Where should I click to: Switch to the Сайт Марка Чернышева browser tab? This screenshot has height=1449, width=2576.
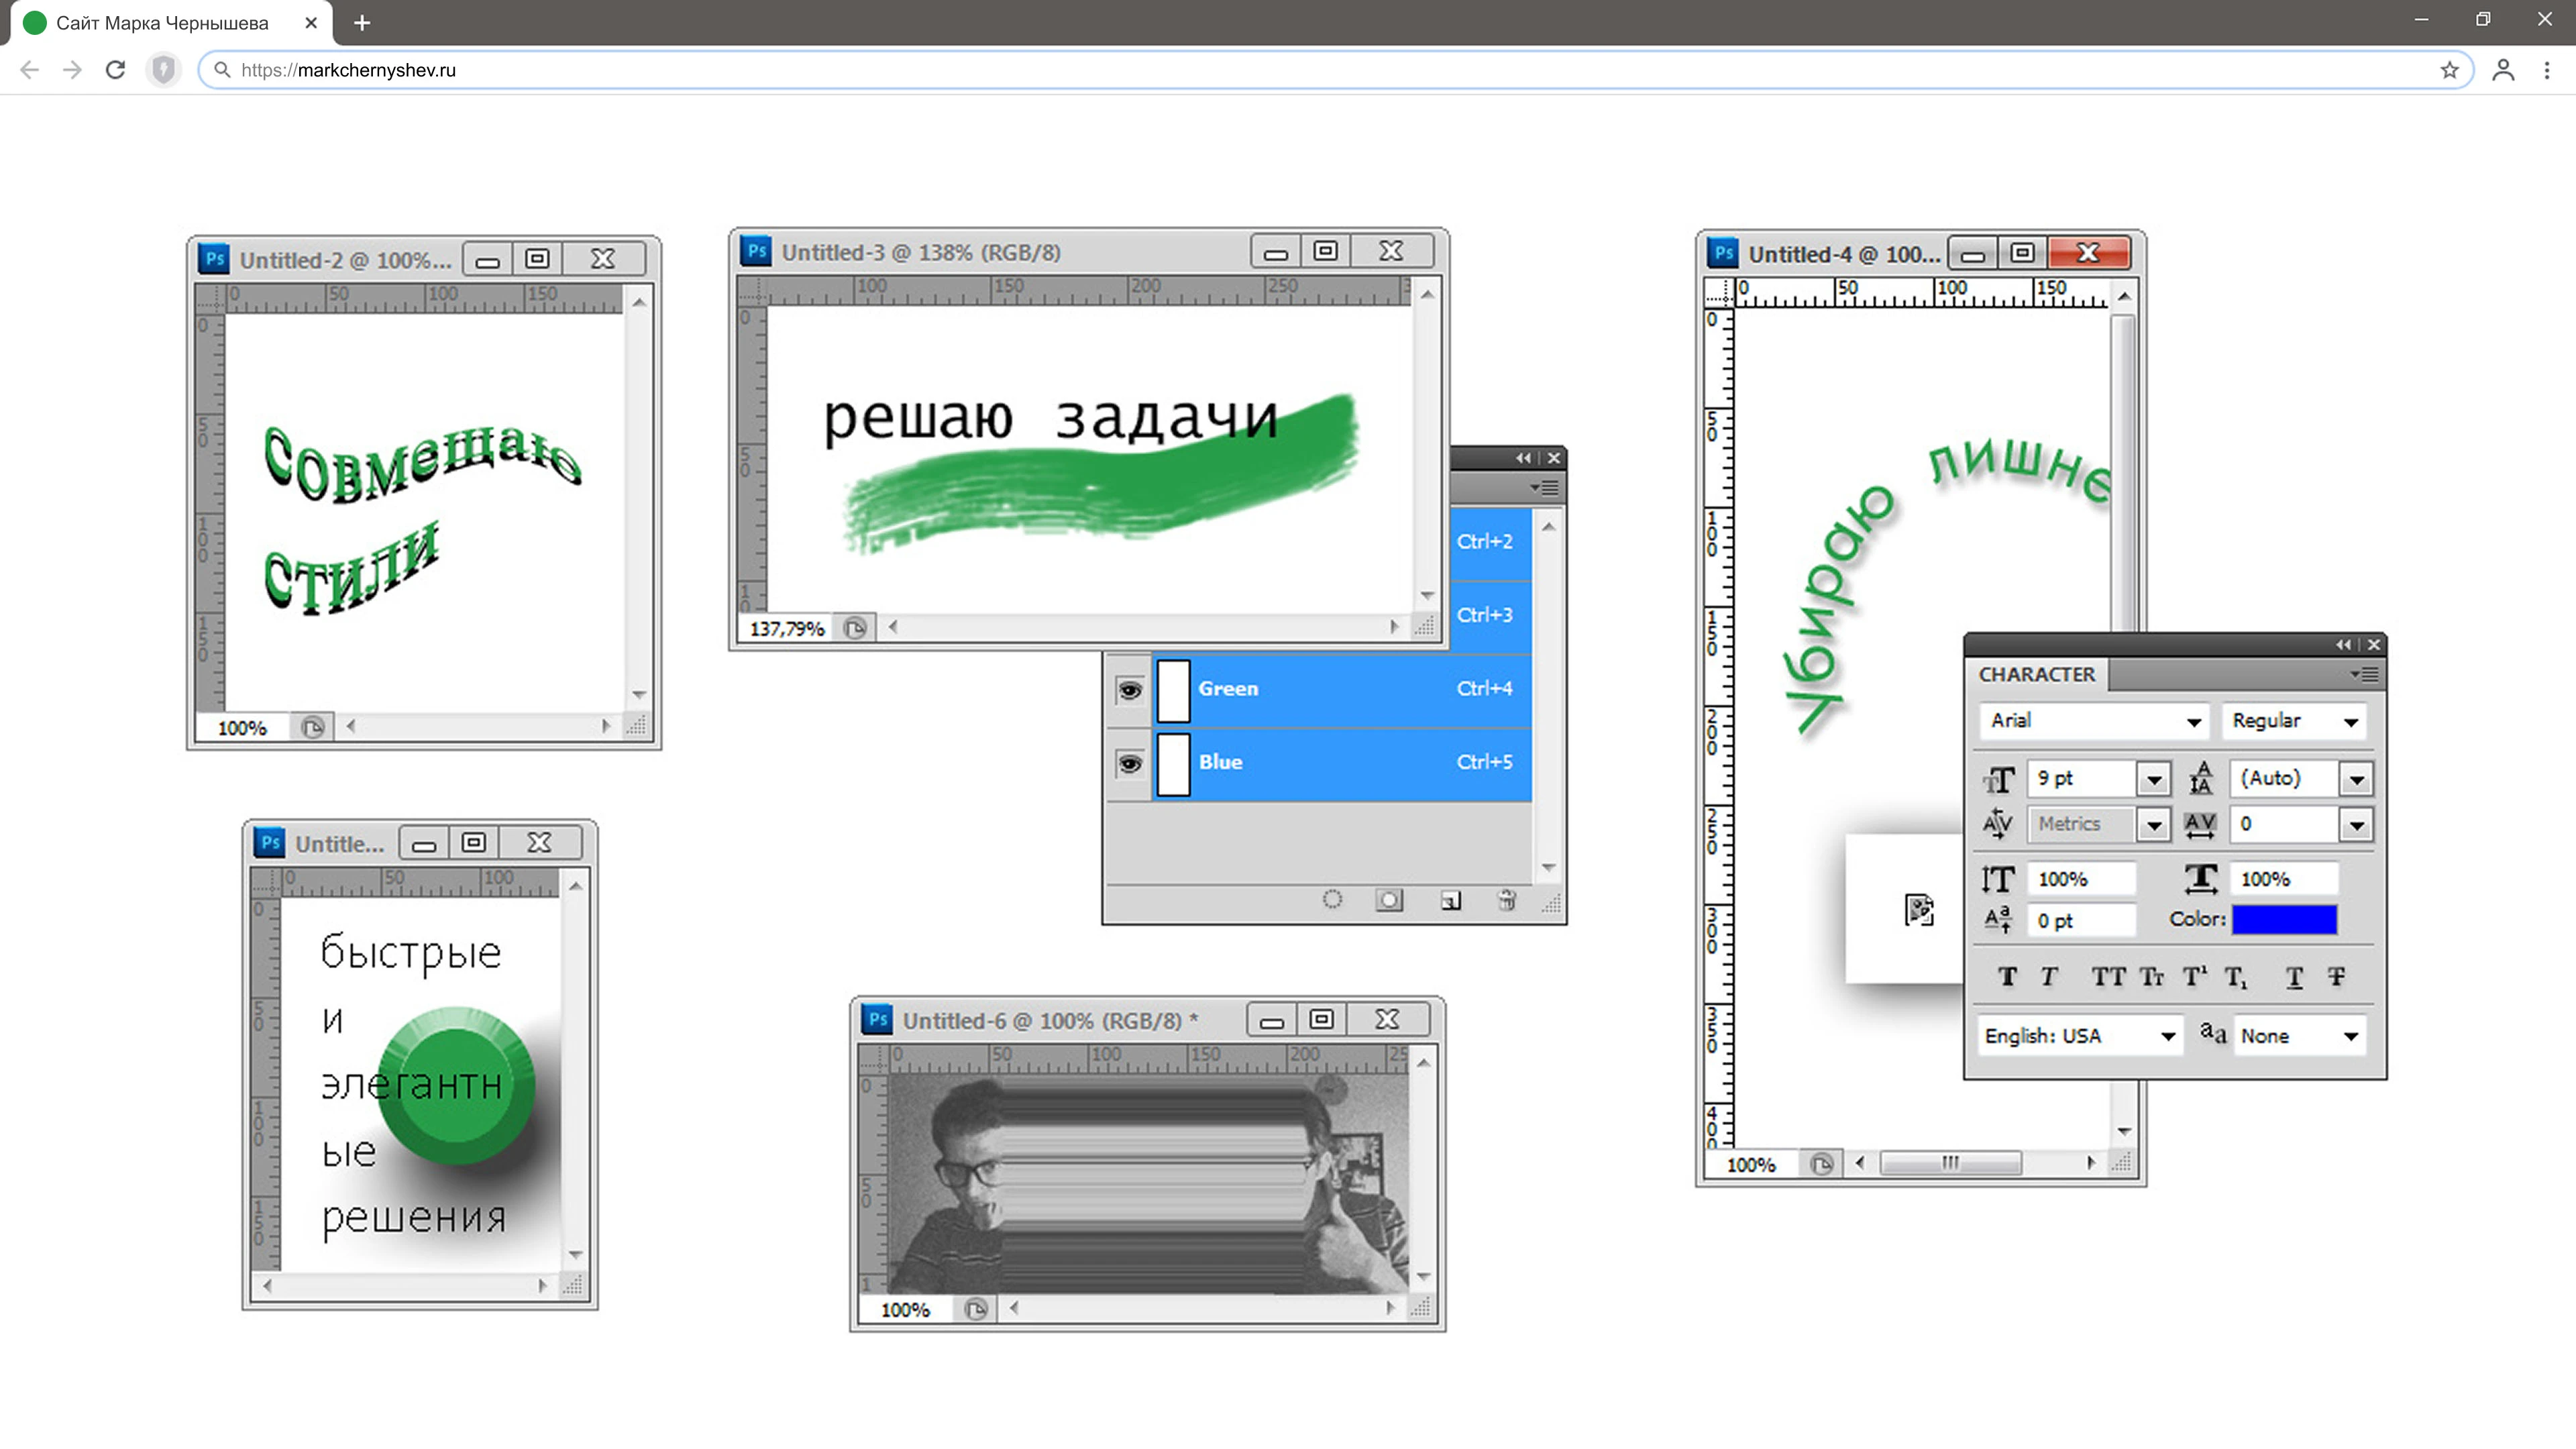pyautogui.click(x=170, y=23)
